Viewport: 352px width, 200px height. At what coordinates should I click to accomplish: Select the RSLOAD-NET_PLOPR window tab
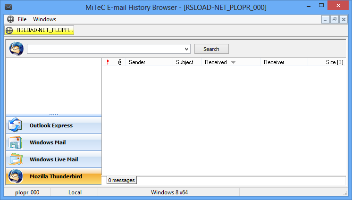39,30
